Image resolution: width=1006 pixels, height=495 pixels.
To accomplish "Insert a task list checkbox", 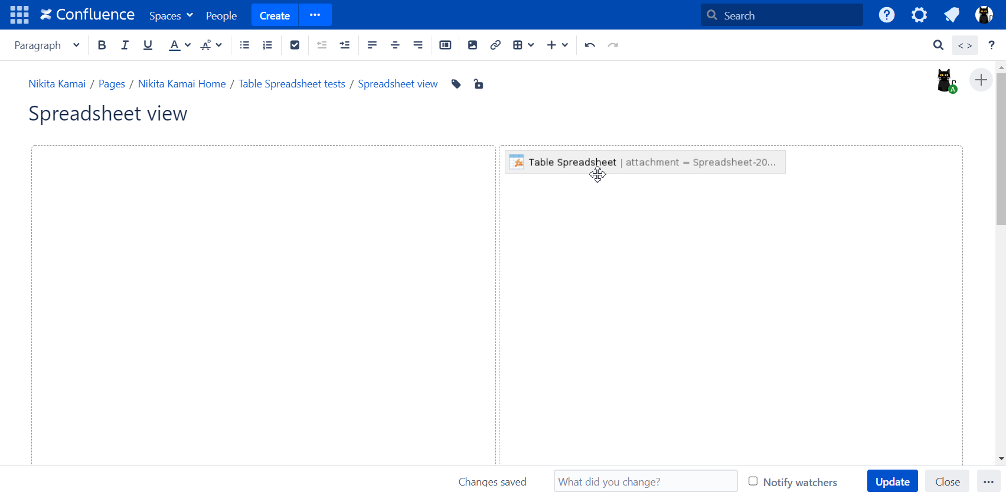I will [295, 45].
